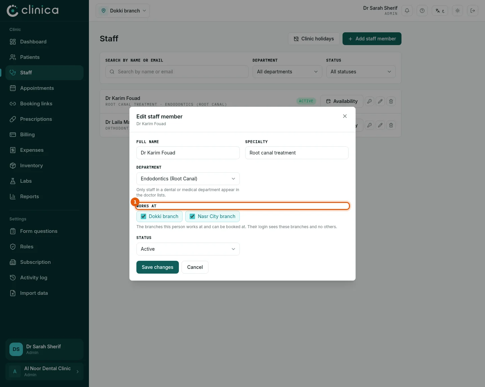Screen dimensions: 485x387
Task: Open Reports page
Action: coord(44,197)
